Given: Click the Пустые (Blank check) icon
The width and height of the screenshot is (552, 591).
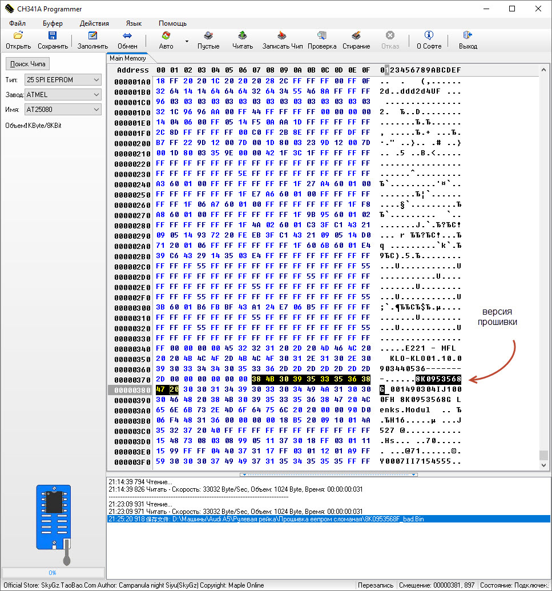Looking at the screenshot, I should (208, 36).
